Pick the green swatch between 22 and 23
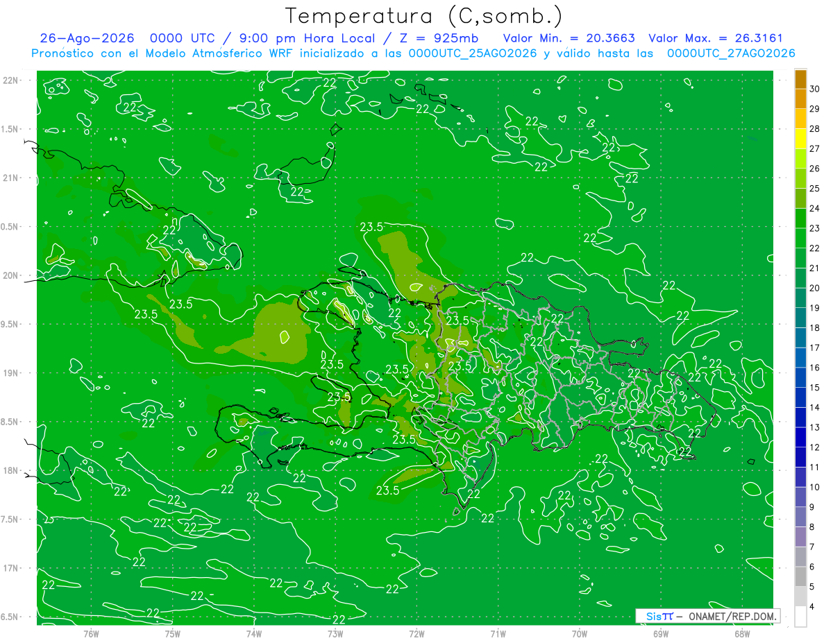833x643 pixels. pos(800,239)
